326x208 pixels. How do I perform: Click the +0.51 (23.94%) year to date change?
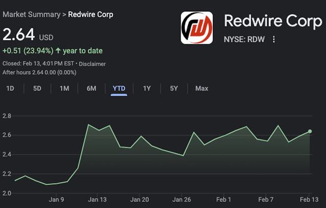[53, 51]
